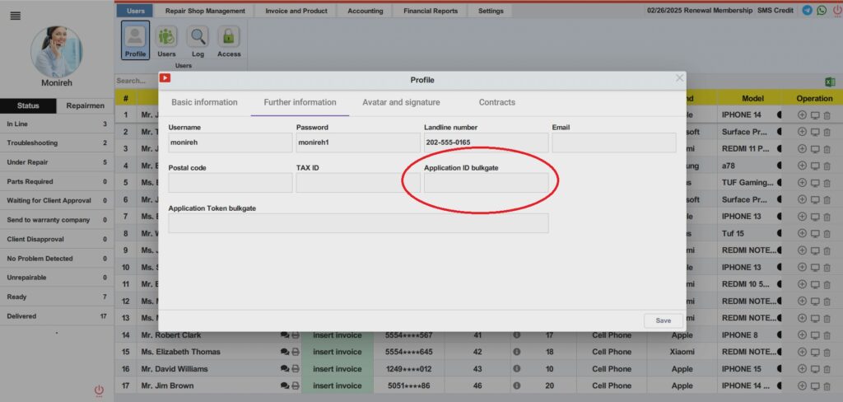This screenshot has height=402, width=843.
Task: Click the Save button in the Profile dialog
Action: [664, 320]
